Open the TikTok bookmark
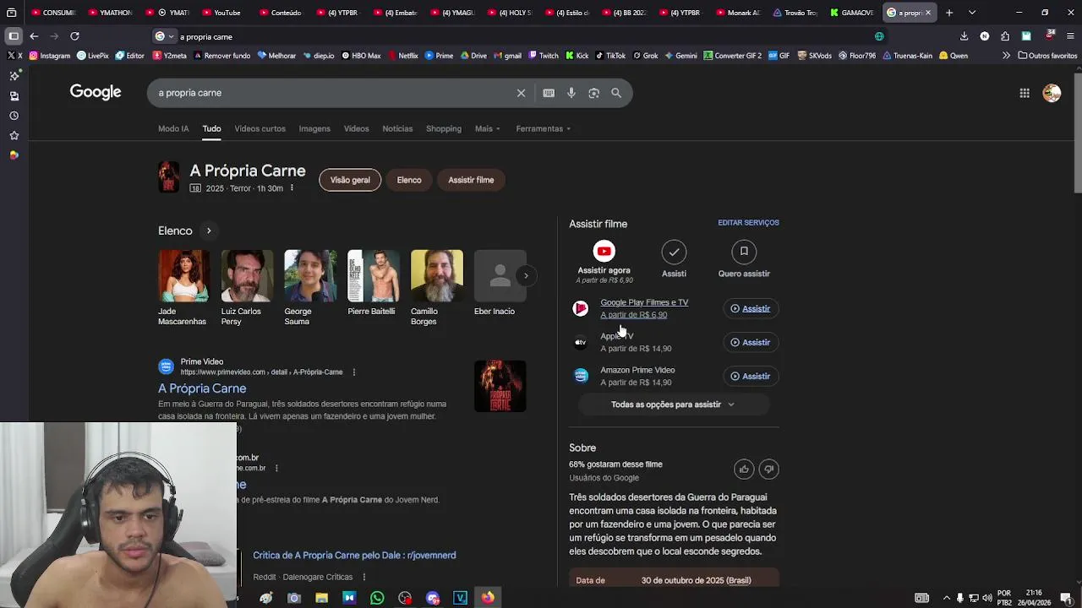The height and width of the screenshot is (608, 1082). tap(610, 56)
